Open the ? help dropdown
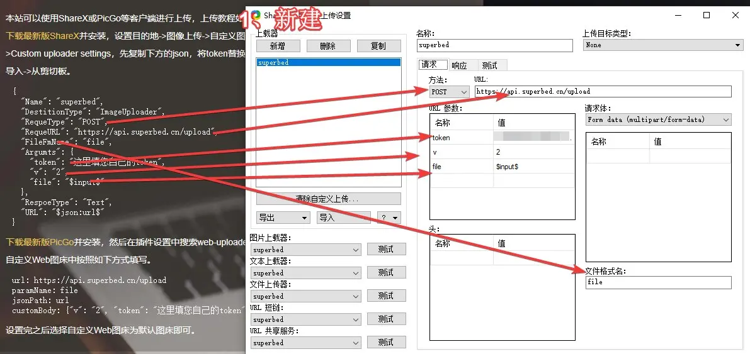The width and height of the screenshot is (750, 354). click(x=389, y=218)
